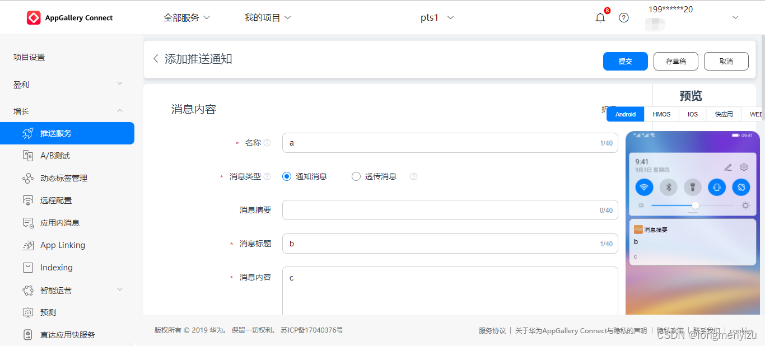
Task: Choose the 透传消息 message type
Action: [356, 176]
